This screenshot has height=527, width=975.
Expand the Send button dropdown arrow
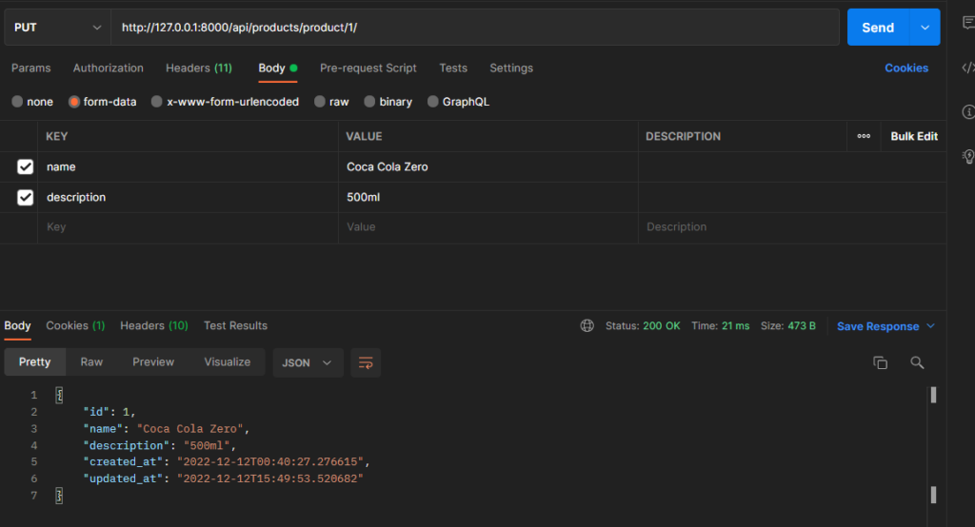click(x=925, y=28)
